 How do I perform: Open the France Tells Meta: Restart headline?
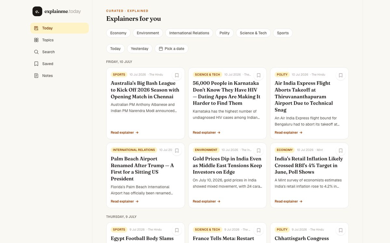click(224, 238)
